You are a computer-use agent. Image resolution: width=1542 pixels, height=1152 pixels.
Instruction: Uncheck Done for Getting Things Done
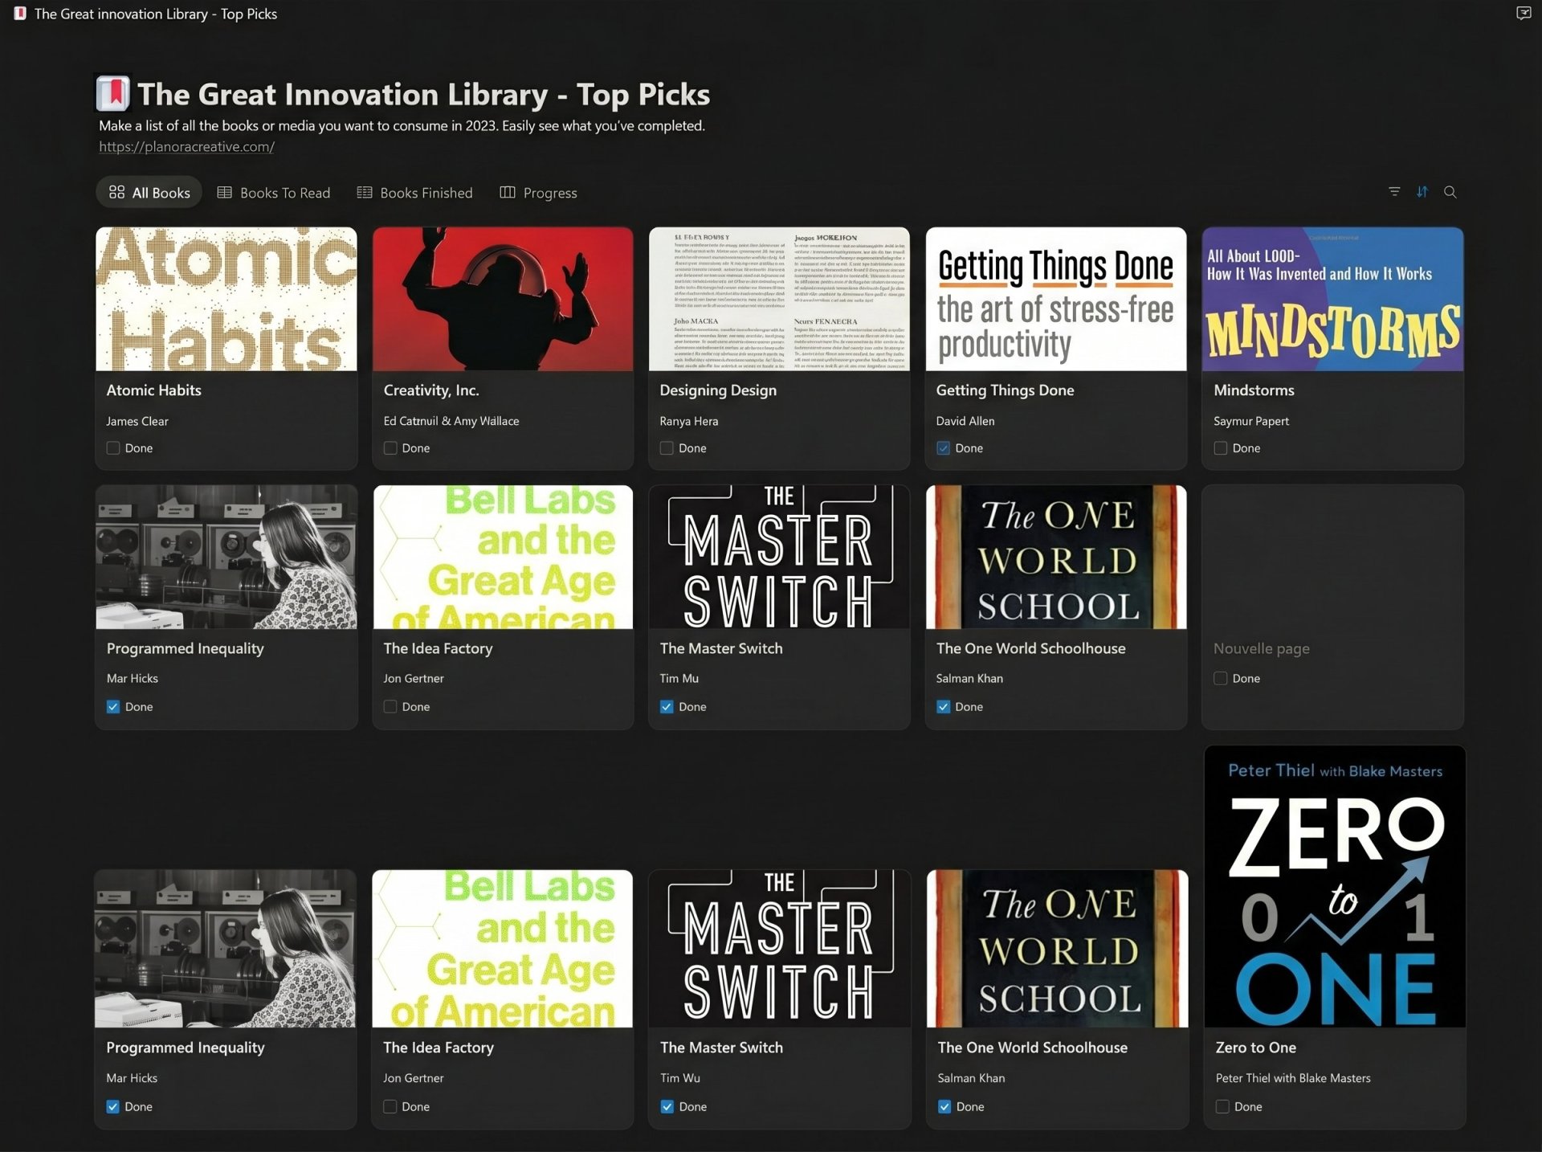point(943,448)
